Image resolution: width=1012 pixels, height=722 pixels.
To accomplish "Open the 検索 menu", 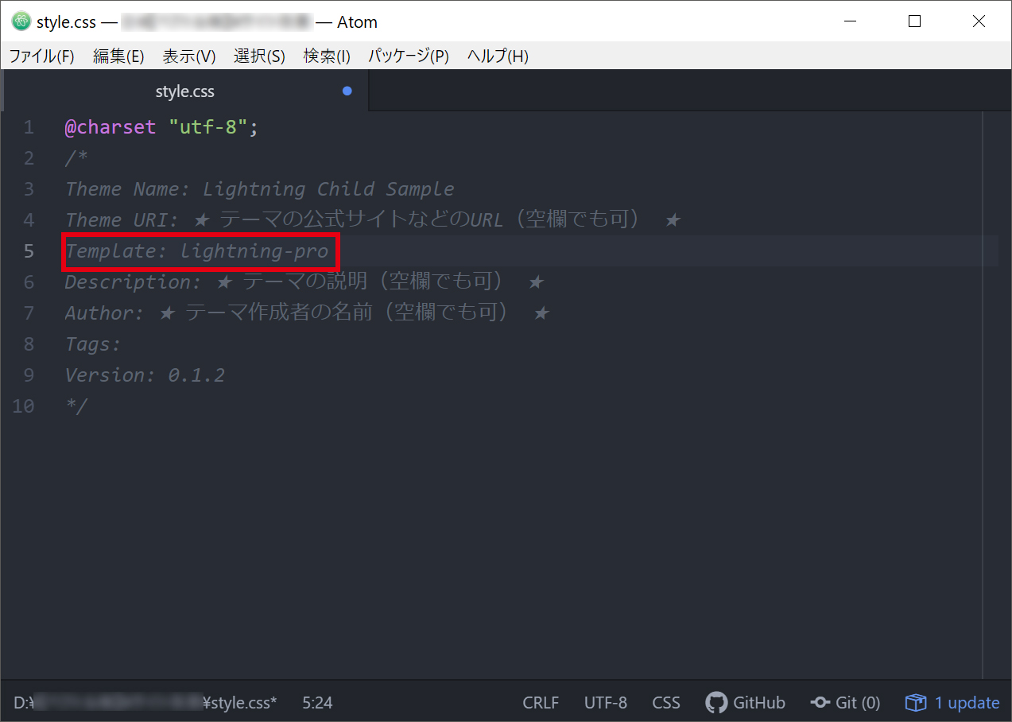I will (x=326, y=56).
